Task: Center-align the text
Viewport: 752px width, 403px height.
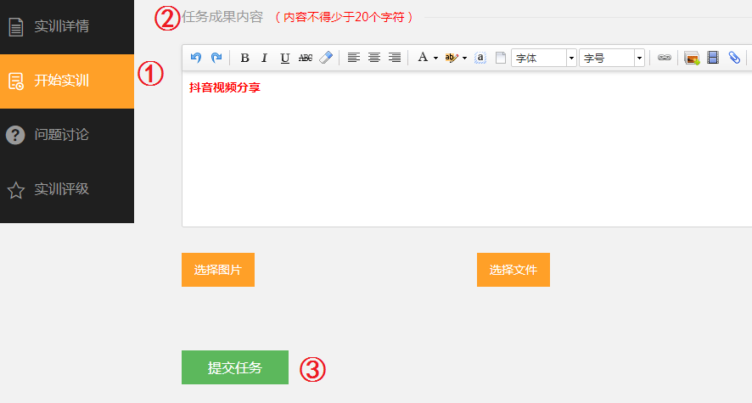Action: click(374, 58)
